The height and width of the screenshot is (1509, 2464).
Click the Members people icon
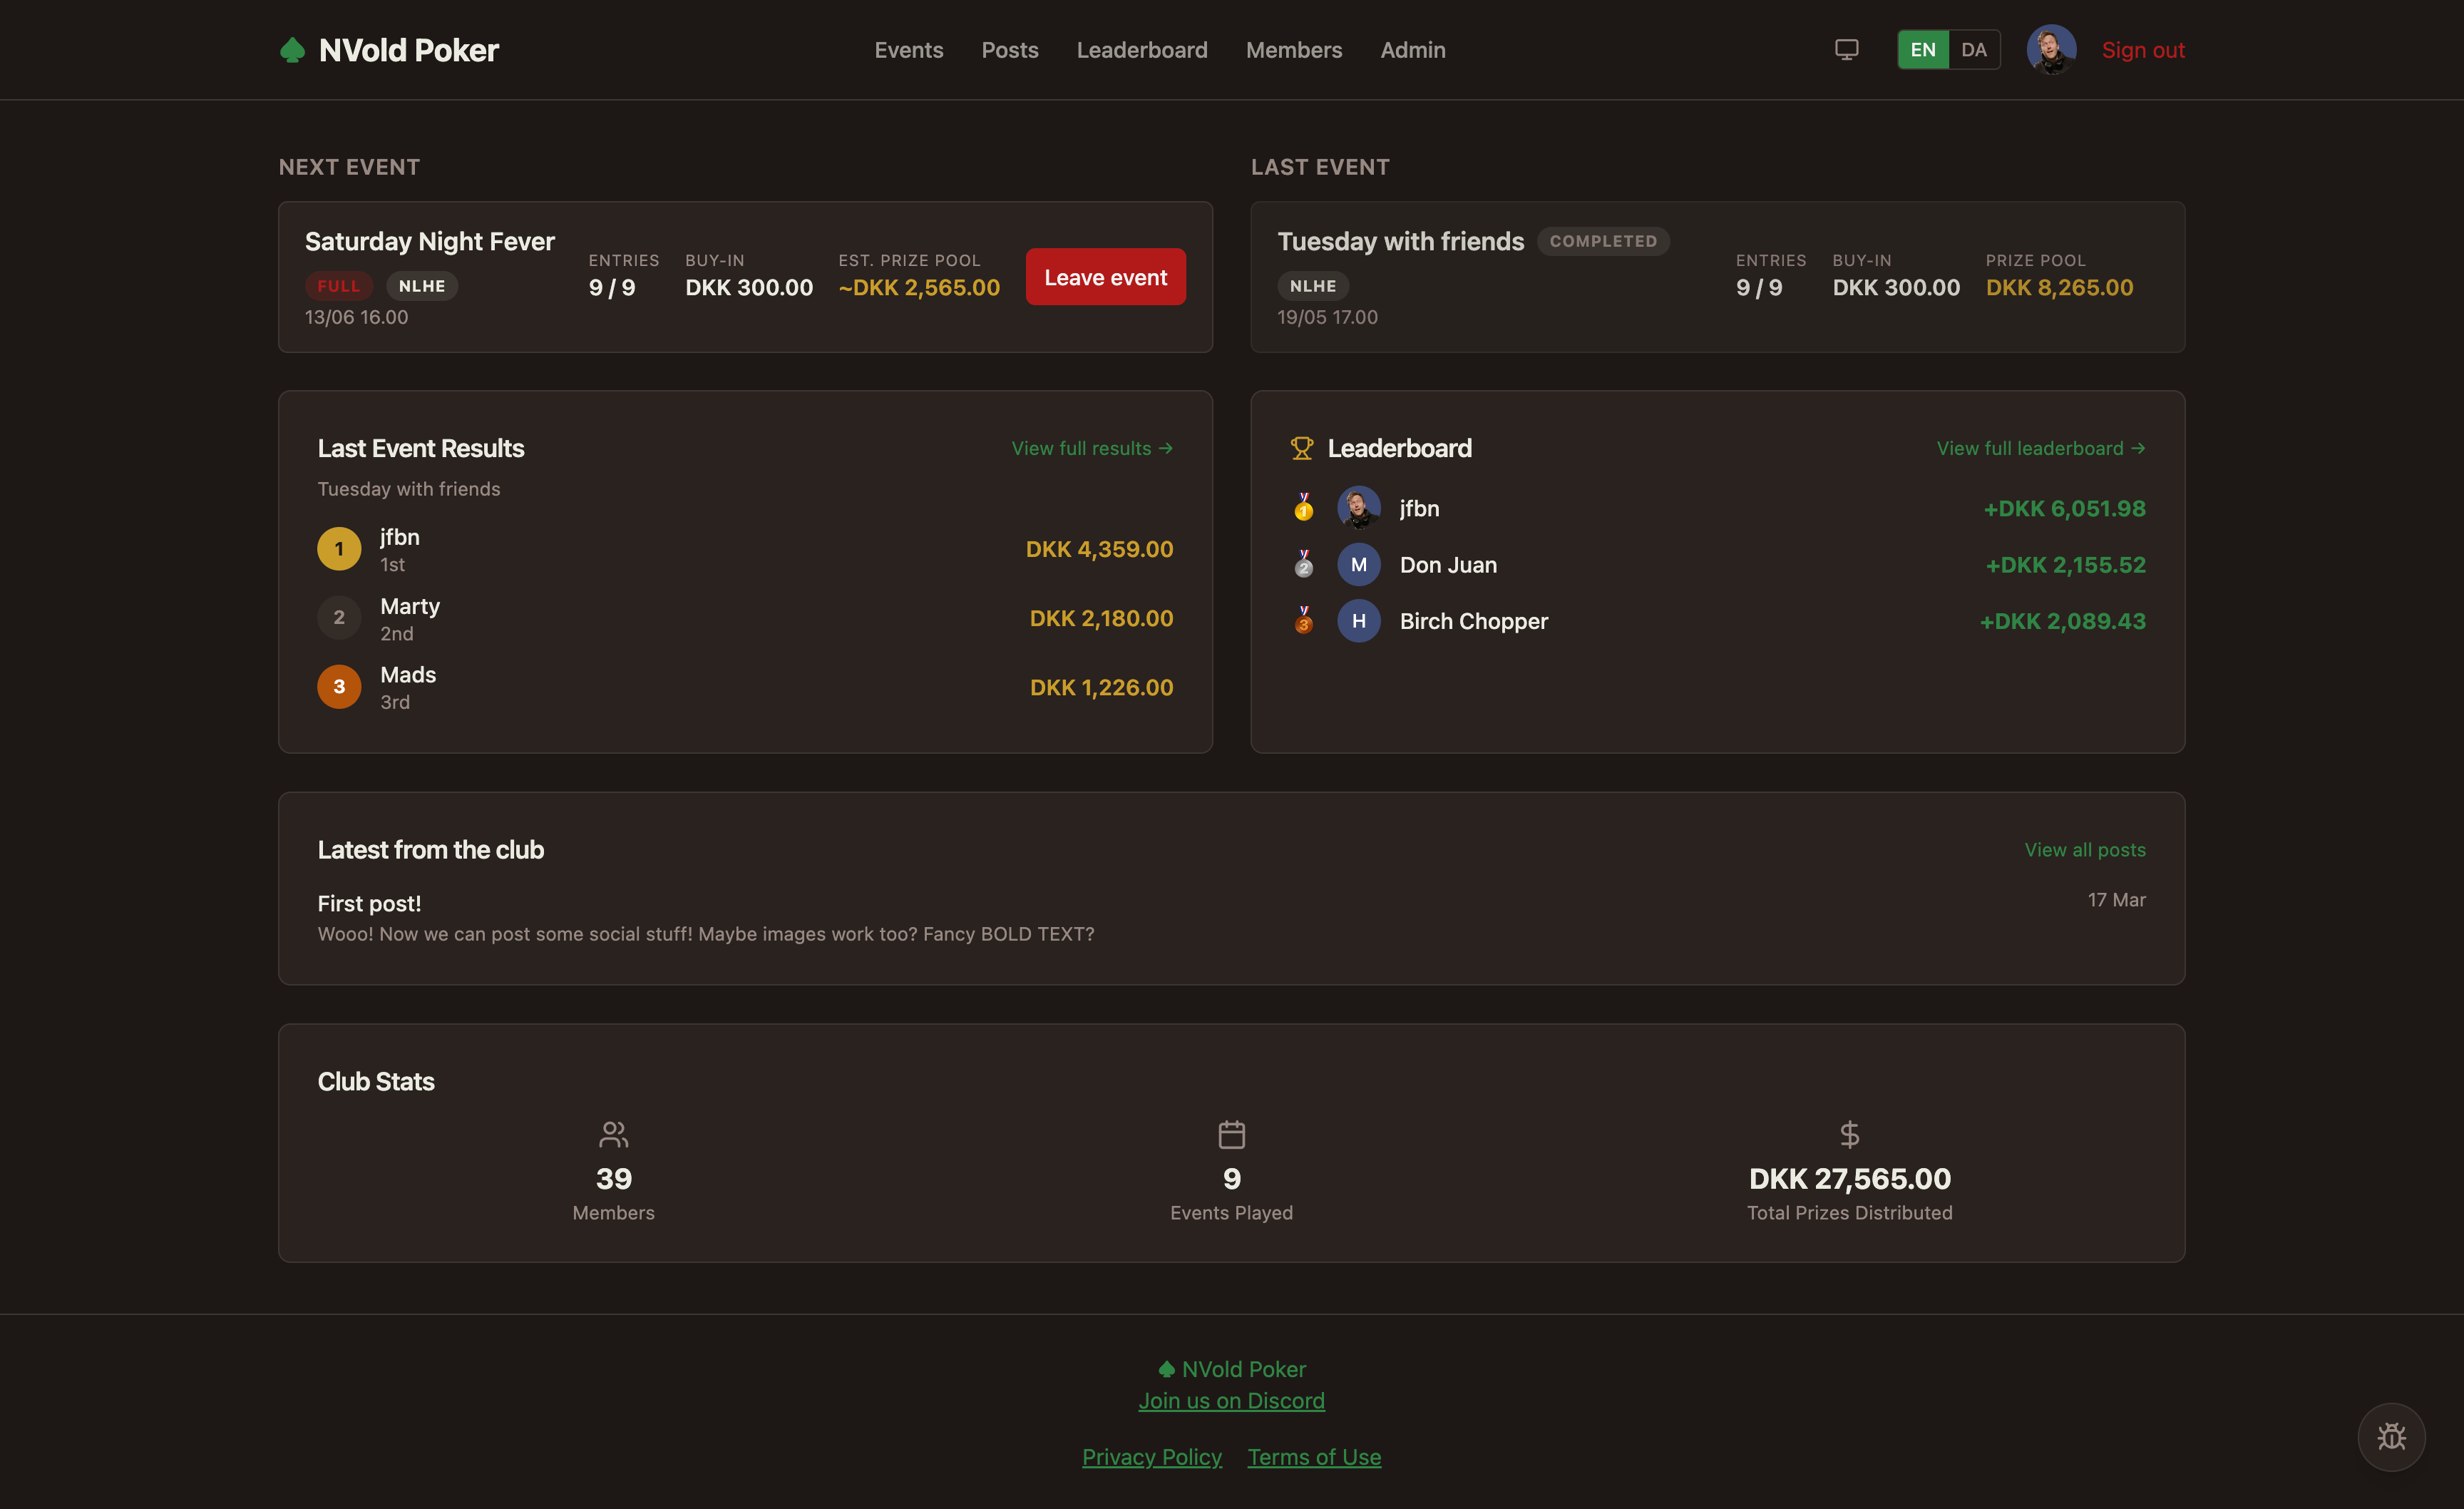(x=613, y=1134)
